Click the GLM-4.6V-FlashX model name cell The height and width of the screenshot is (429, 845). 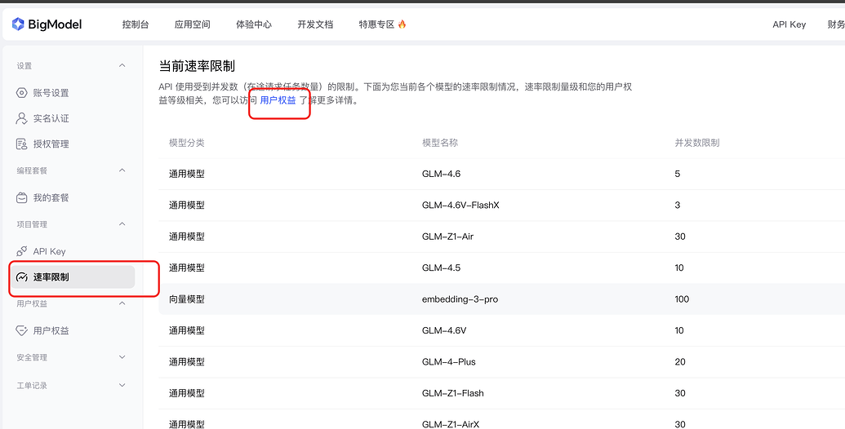pos(460,205)
